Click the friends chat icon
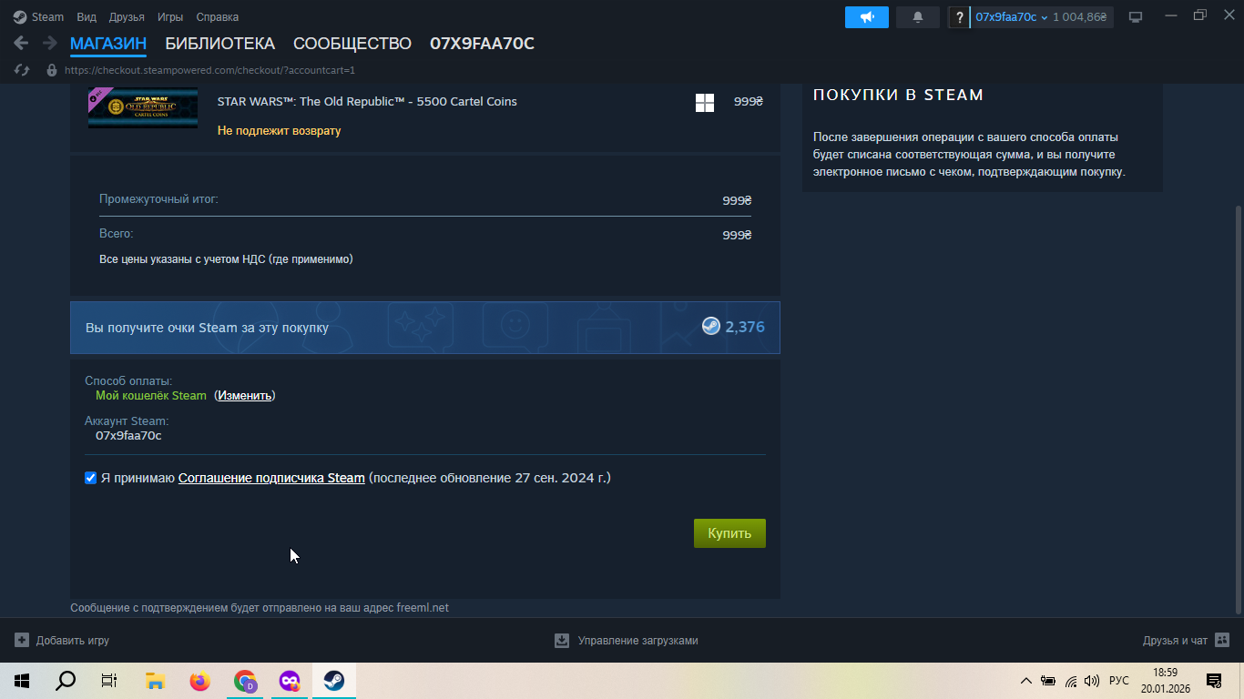 (1222, 640)
